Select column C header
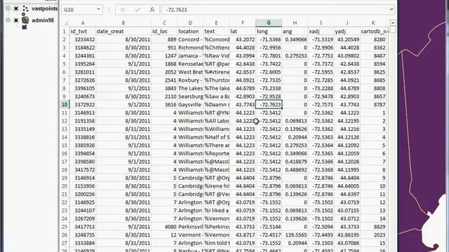This screenshot has height=252, width=449. (164, 23)
